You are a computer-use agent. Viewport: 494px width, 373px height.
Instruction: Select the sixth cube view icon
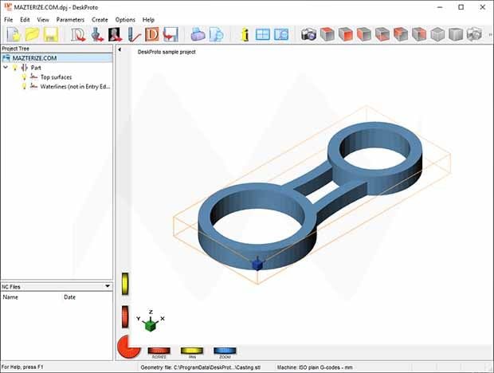pos(419,34)
